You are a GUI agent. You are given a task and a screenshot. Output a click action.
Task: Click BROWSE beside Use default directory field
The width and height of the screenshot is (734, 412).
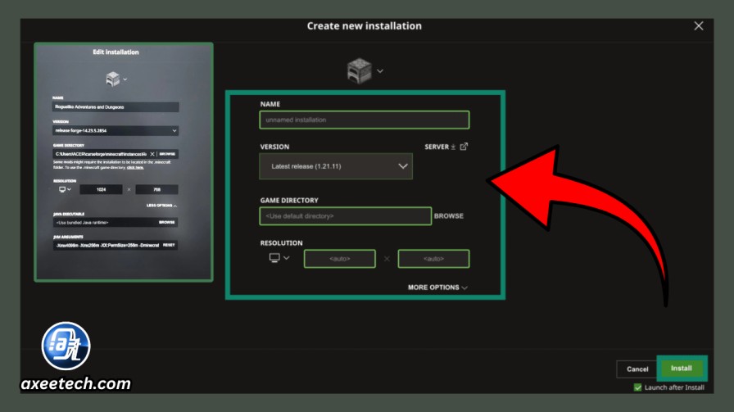pos(448,216)
